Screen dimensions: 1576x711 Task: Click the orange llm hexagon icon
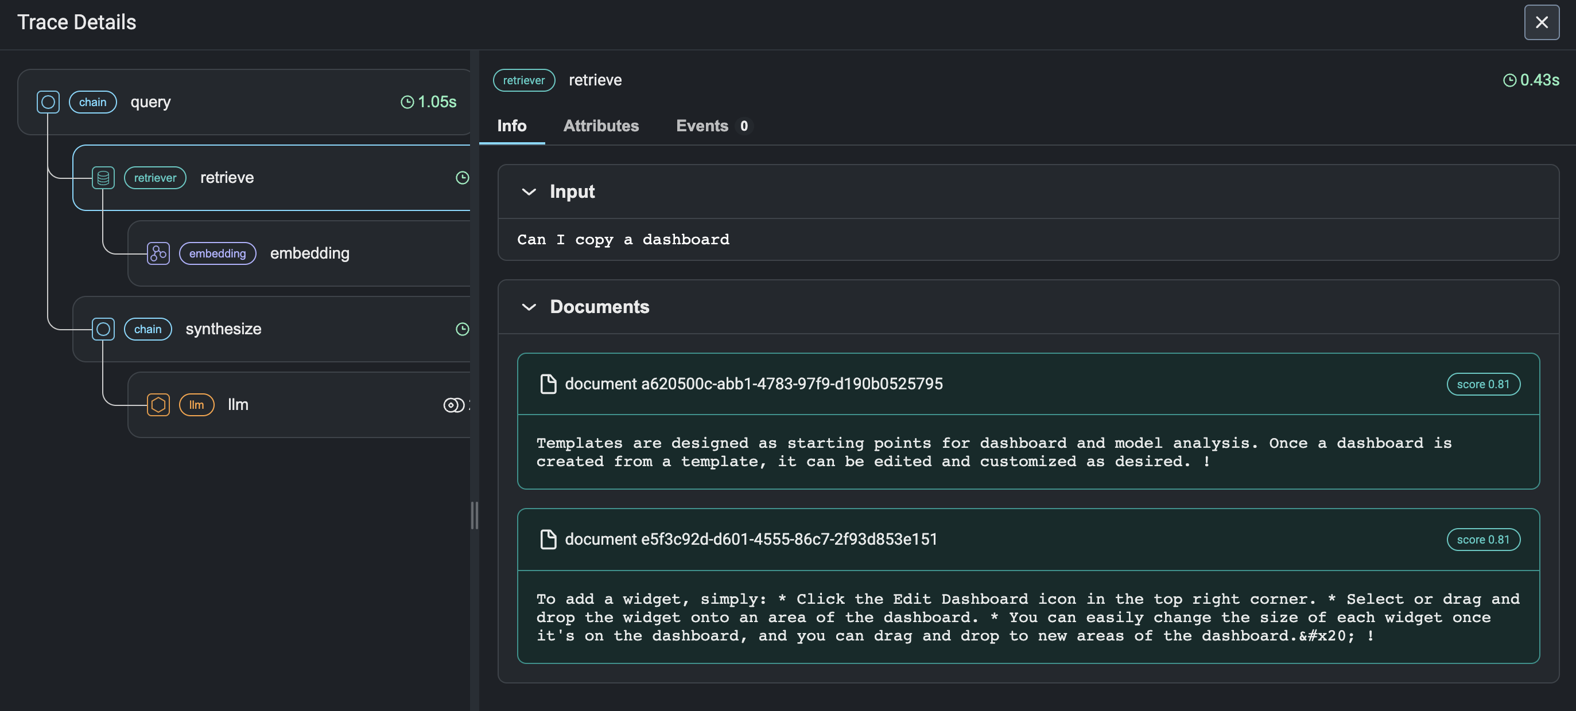158,405
